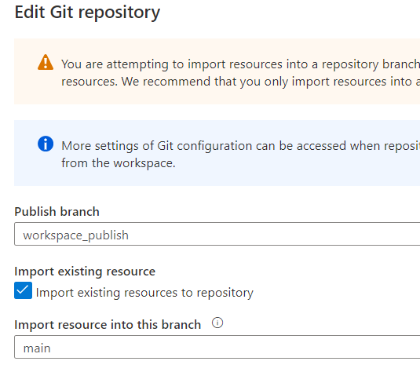Select the workspace_publish value text

coord(76,235)
